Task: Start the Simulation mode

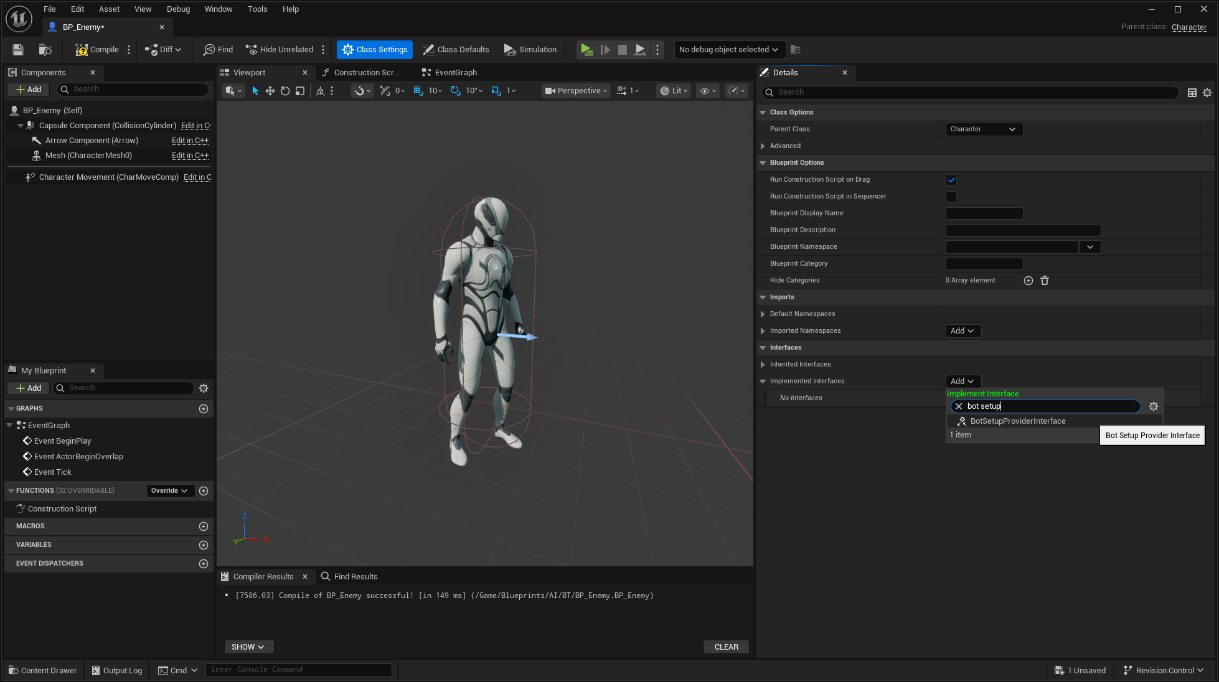Action: (530, 49)
